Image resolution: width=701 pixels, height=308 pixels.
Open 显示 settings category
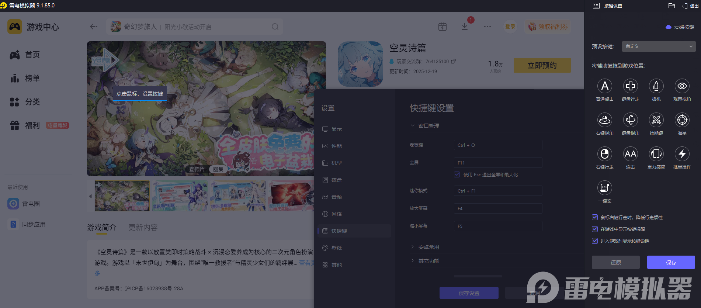pyautogui.click(x=354, y=129)
